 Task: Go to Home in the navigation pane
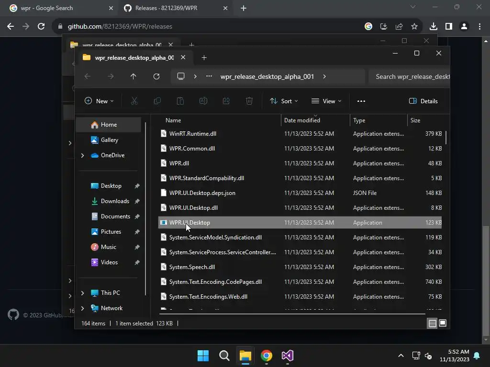coord(109,125)
